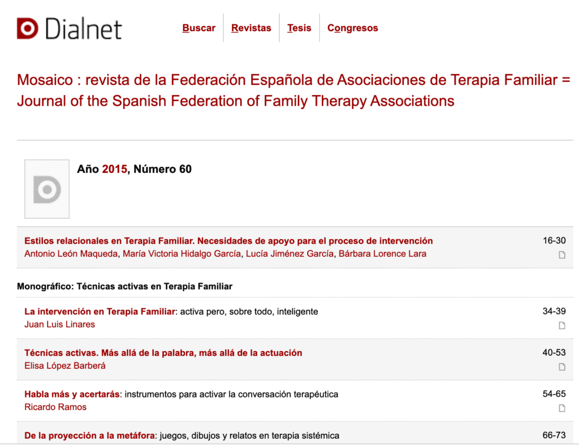Click the issue cover thumbnail placeholder

point(47,189)
